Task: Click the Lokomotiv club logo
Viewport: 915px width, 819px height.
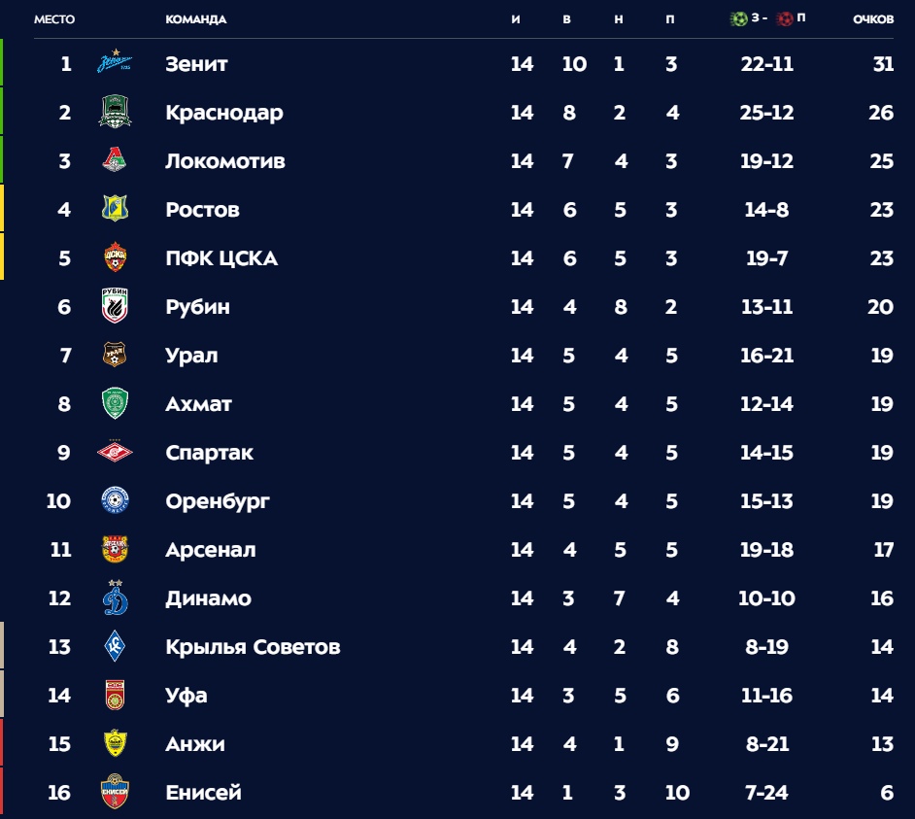Action: tap(115, 161)
